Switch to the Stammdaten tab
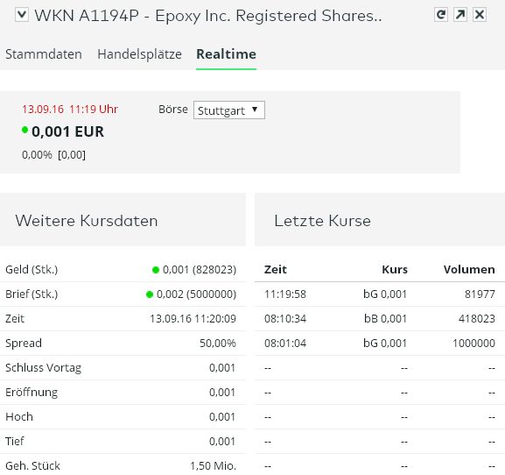The image size is (505, 475). coord(44,54)
